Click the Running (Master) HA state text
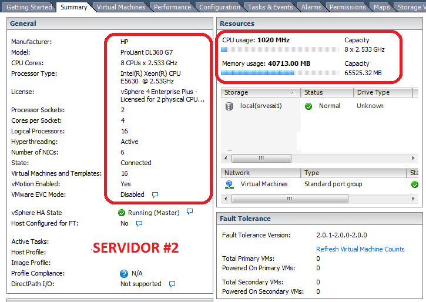Viewport: 426px width, 302px height. 153,213
